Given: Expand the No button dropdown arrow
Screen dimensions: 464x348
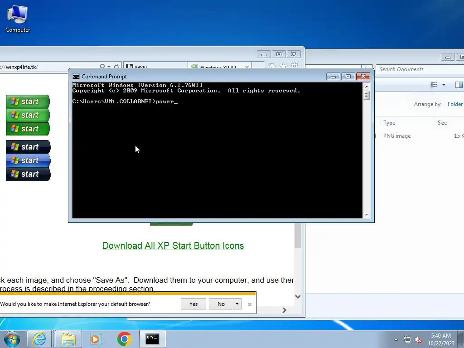Looking at the screenshot, I should [237, 304].
